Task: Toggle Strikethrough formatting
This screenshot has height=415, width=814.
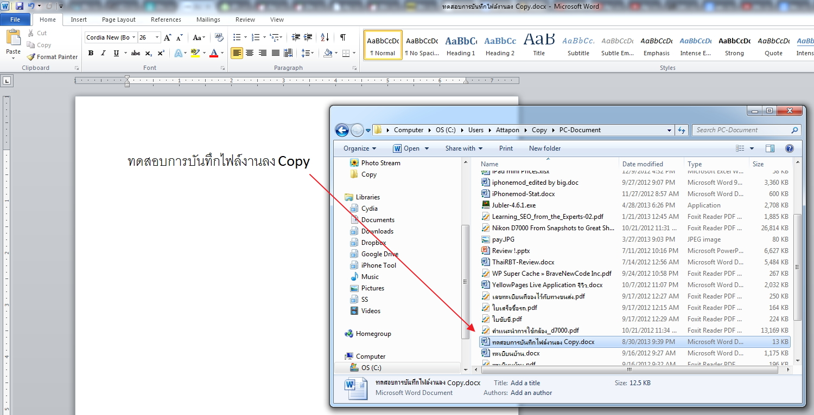Action: click(x=136, y=53)
